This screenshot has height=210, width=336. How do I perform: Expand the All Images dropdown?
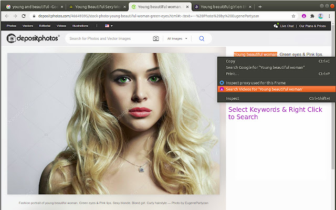click(x=177, y=38)
